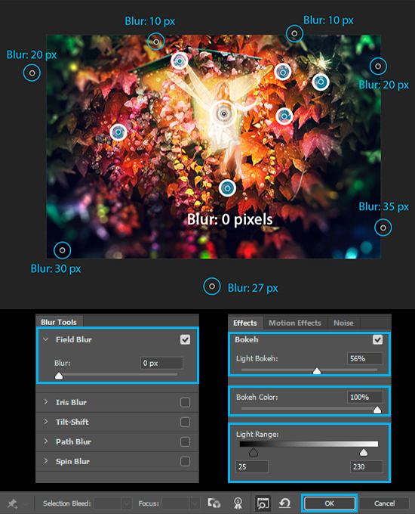Switch to the Noise tab
The image size is (415, 514).
click(343, 323)
